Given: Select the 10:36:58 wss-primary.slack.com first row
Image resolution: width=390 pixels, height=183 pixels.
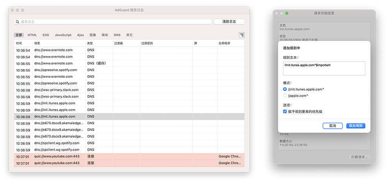Looking at the screenshot, I should coord(129,90).
